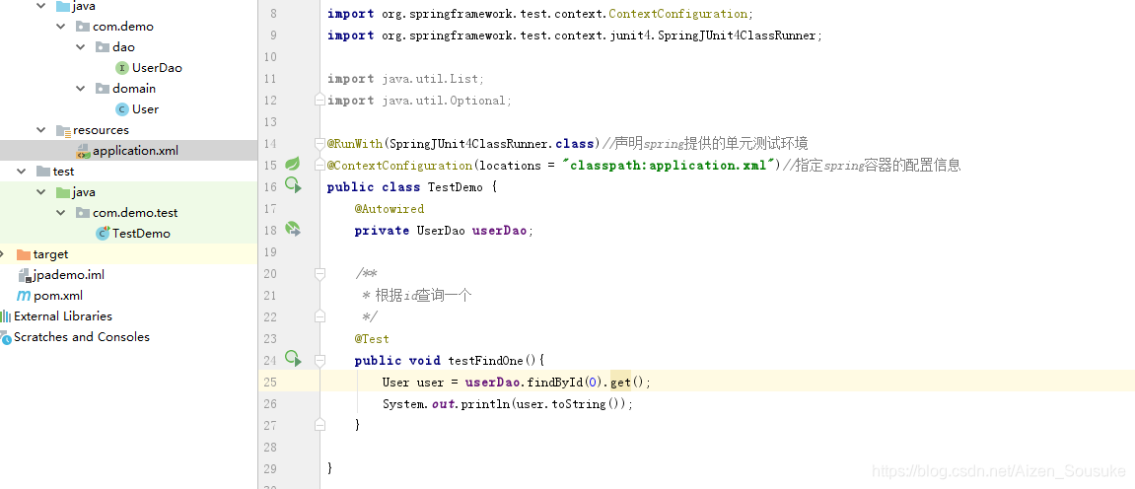
Task: Click the External Libraries icon
Action: (6, 316)
